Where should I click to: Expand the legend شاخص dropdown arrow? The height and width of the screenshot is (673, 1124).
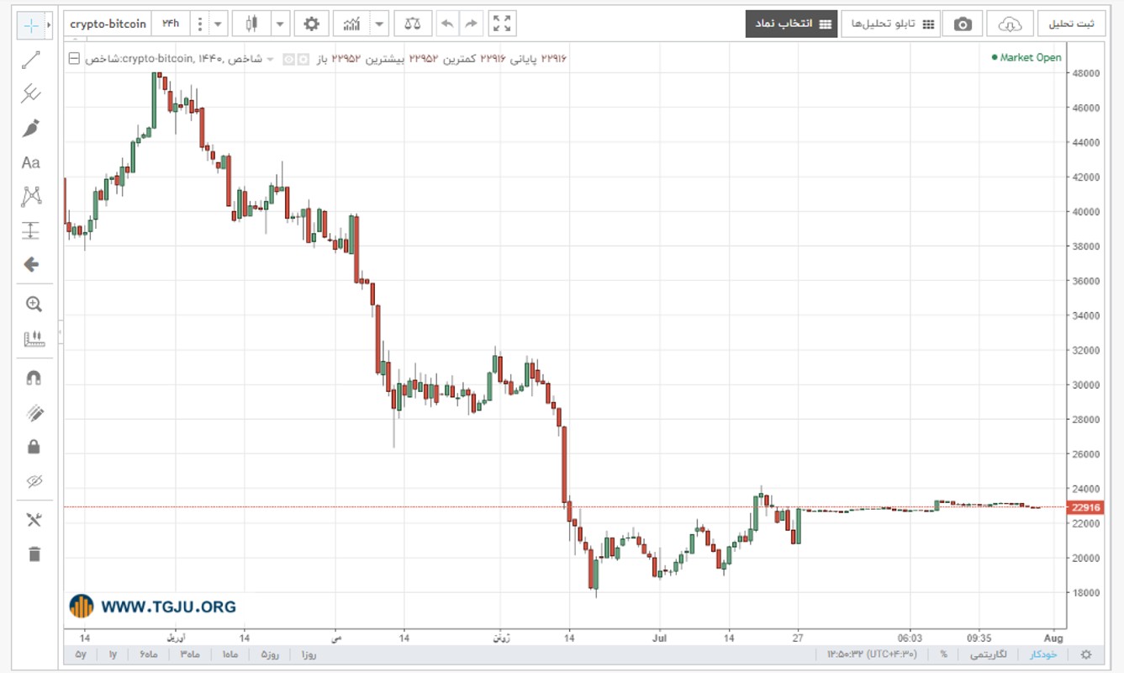pos(271,59)
